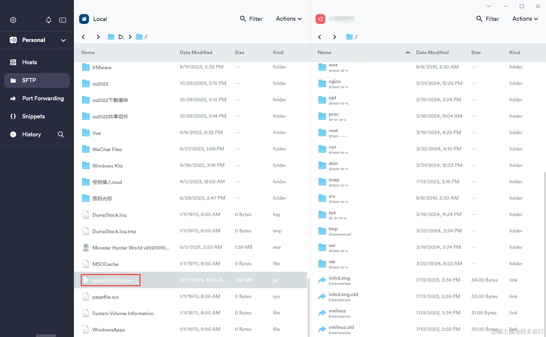
Task: Open notifications bell icon
Action: click(49, 20)
